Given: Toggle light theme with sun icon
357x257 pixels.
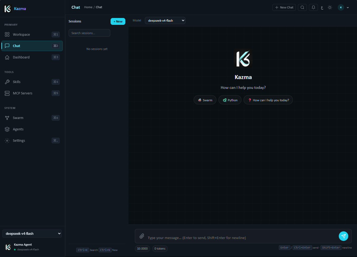Looking at the screenshot, I should coord(330,7).
